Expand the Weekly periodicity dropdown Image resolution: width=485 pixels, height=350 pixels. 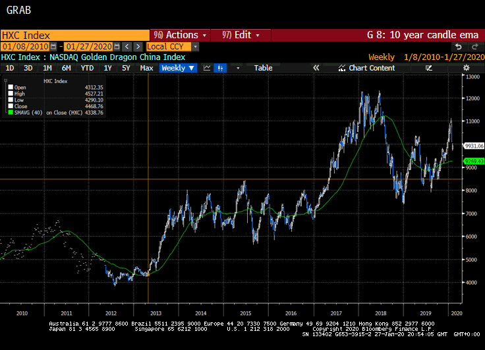[178, 68]
